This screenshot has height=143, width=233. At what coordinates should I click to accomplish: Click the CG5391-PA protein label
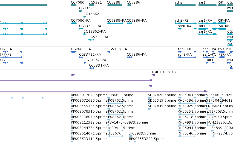(99, 65)
